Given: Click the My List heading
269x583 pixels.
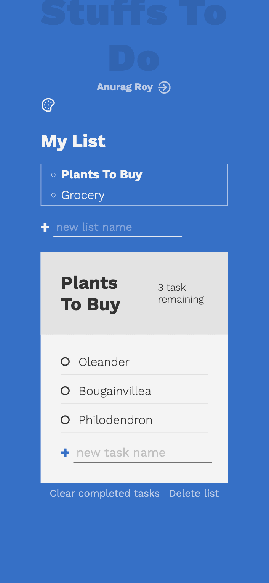Looking at the screenshot, I should [73, 141].
